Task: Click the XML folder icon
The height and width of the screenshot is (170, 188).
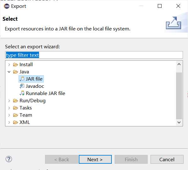Action: point(15,122)
